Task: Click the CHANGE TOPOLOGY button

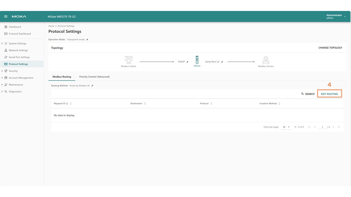Action: point(330,48)
